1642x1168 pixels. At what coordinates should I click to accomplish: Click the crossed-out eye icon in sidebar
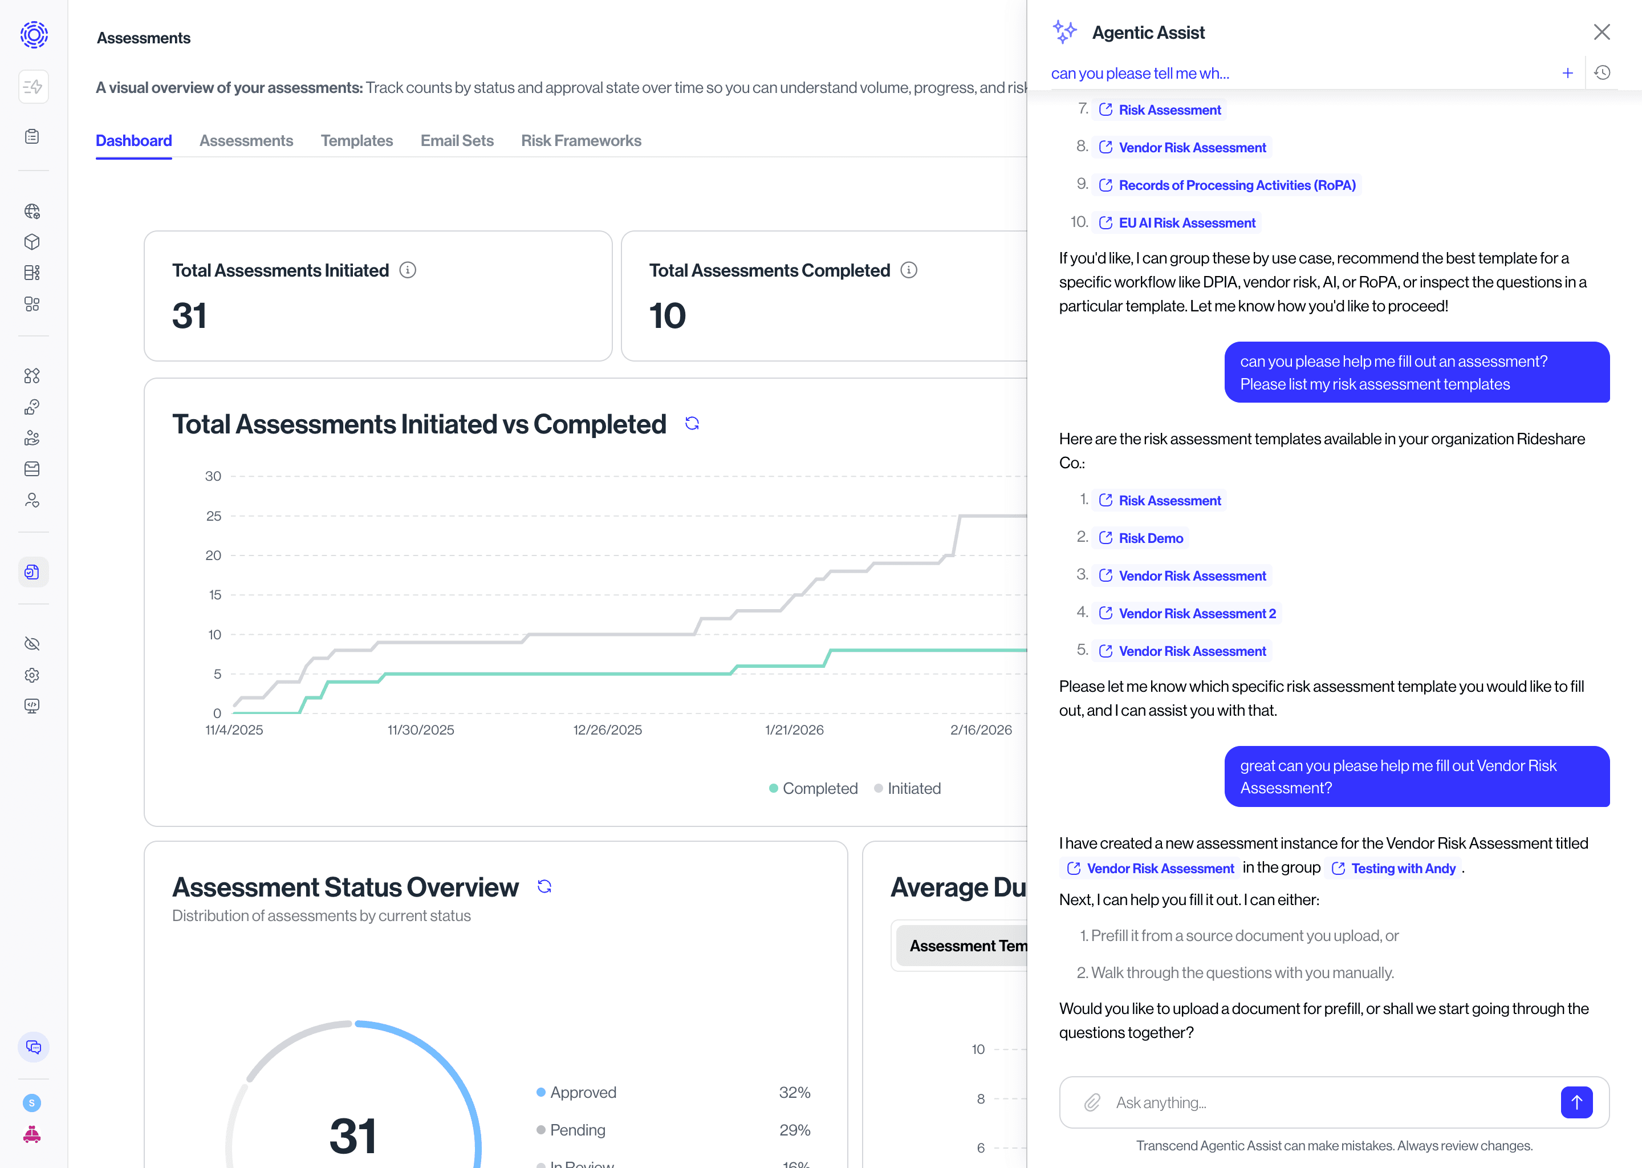click(32, 644)
